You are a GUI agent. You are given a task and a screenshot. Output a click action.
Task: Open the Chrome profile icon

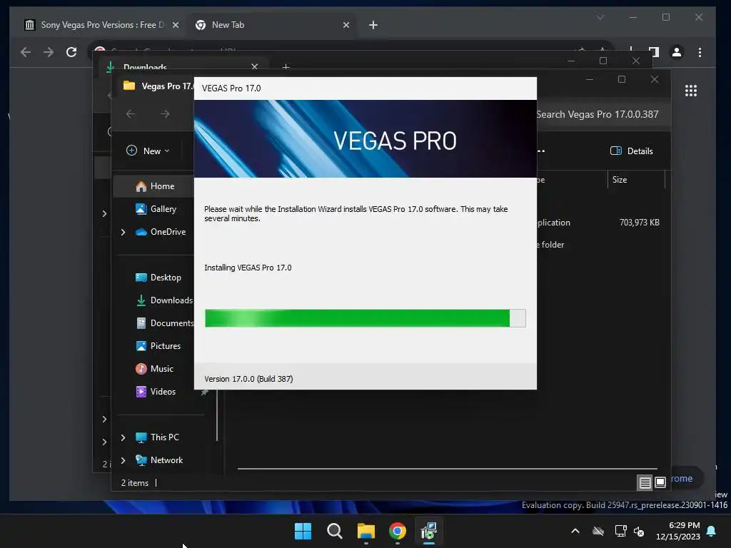coord(677,52)
